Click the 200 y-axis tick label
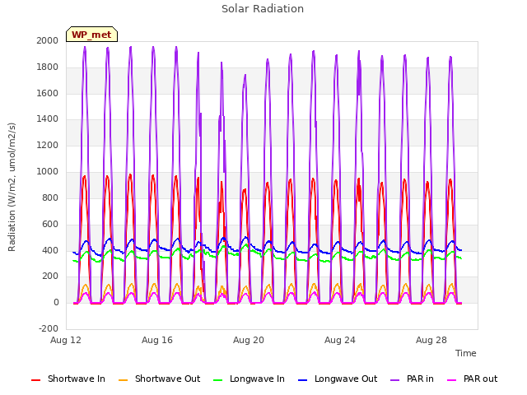The width and height of the screenshot is (527, 395). click(x=50, y=276)
